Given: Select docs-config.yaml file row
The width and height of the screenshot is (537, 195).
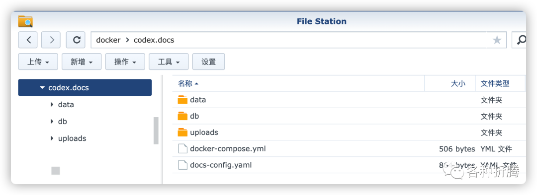Looking at the screenshot, I should click(x=349, y=165).
